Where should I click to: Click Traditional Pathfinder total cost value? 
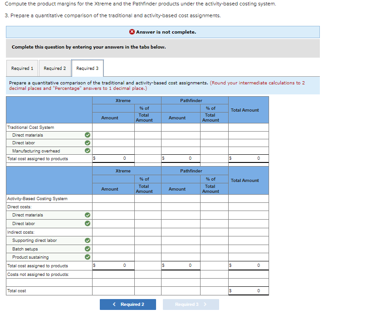(x=181, y=158)
